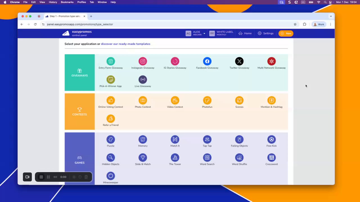Choose the Multi-Network Giveaway icon
Viewport: 360px width, 202px height.
(271, 61)
